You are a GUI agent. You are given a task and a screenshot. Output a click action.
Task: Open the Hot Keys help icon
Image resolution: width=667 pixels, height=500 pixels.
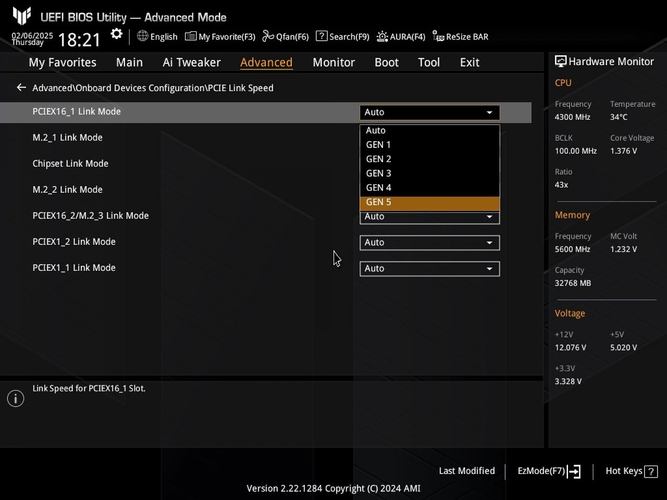pos(651,471)
